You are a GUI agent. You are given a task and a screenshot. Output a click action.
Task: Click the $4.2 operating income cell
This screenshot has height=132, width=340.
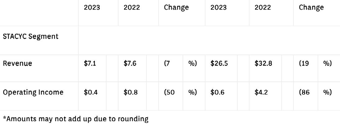pos(261,92)
